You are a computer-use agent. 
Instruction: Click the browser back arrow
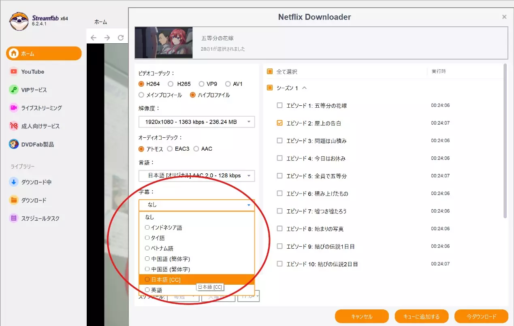[x=94, y=38]
